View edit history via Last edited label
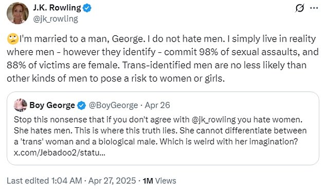Image resolution: width=326 pixels, height=194 pixels. point(28,181)
